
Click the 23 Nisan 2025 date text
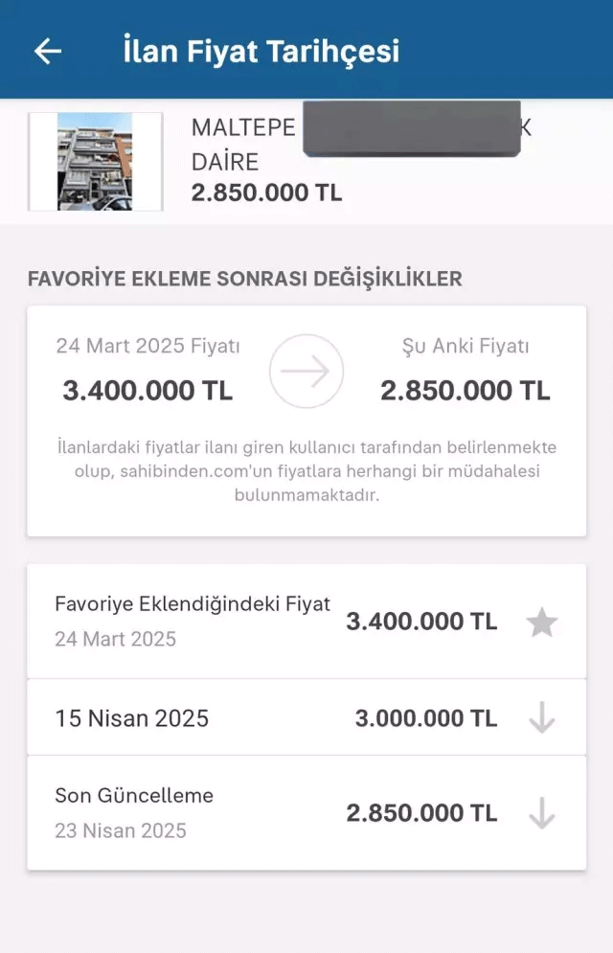[x=121, y=830]
